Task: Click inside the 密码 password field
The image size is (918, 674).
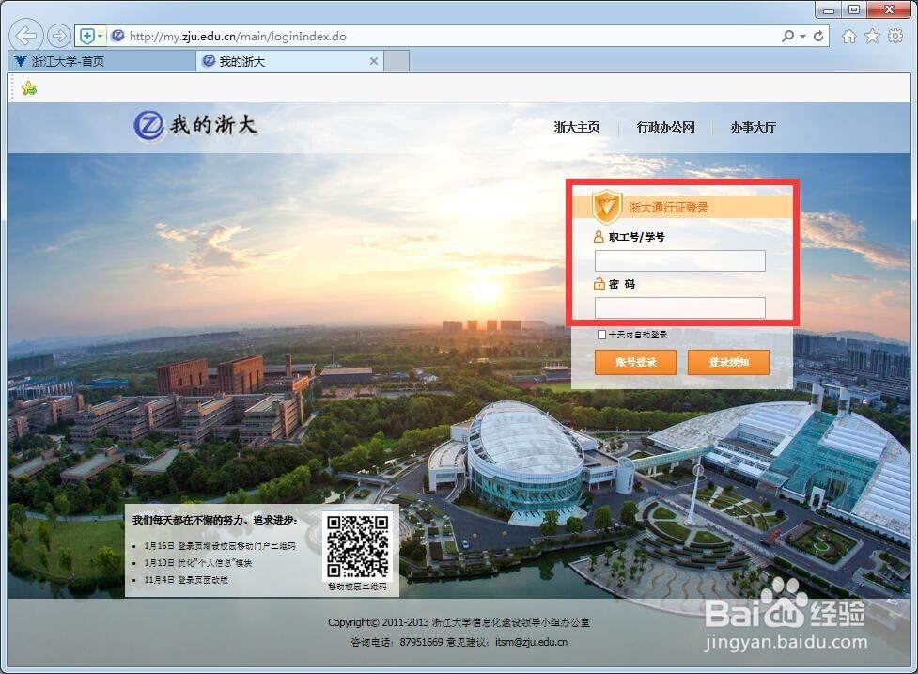Action: click(679, 307)
